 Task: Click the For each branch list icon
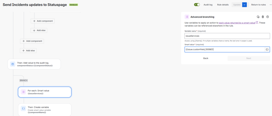tap(23, 92)
